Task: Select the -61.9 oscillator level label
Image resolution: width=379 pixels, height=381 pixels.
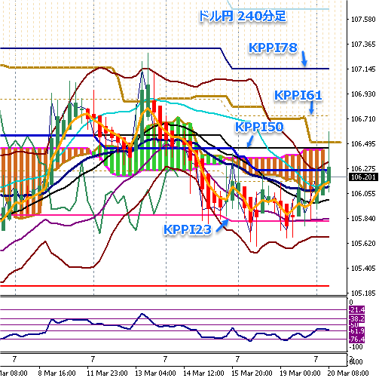Action: 357,331
